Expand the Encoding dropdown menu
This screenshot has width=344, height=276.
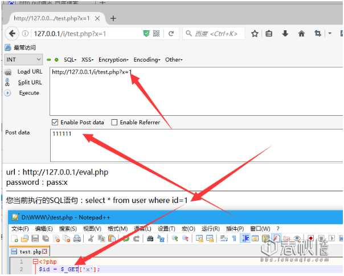pos(147,59)
